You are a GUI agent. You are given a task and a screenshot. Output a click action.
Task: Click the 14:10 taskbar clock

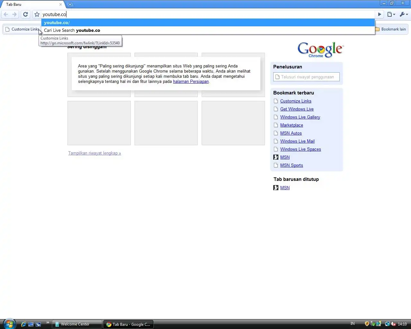(402, 324)
